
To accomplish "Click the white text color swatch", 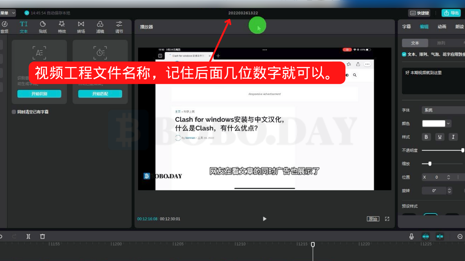I will tap(434, 124).
